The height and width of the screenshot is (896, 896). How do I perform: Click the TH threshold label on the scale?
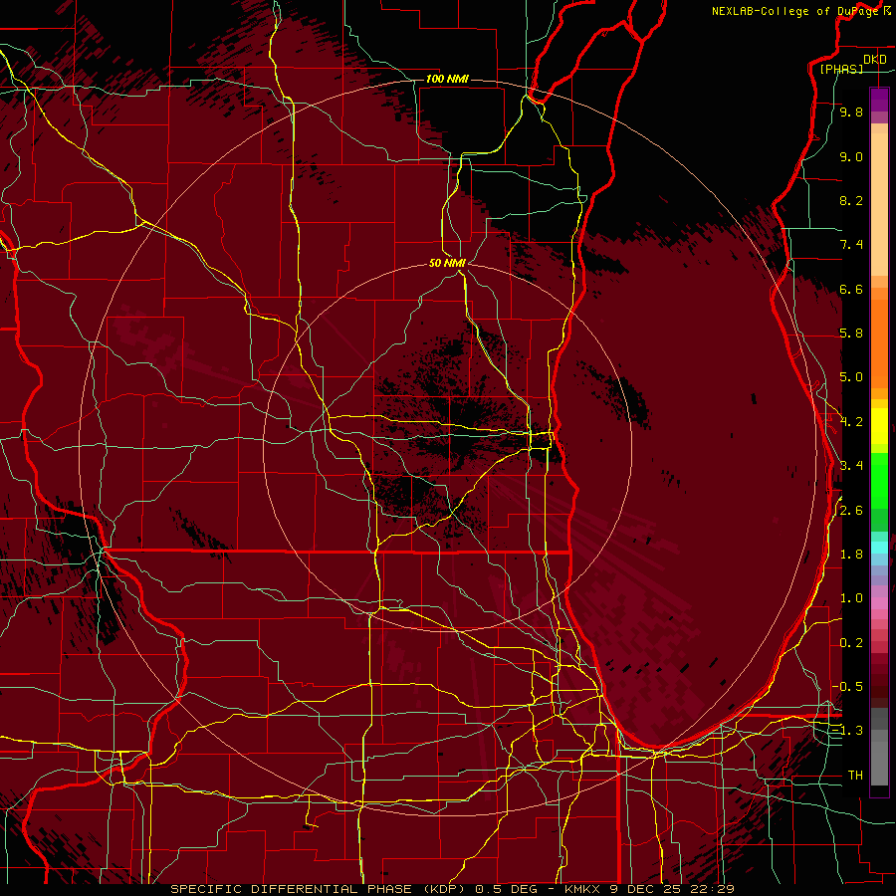[855, 776]
